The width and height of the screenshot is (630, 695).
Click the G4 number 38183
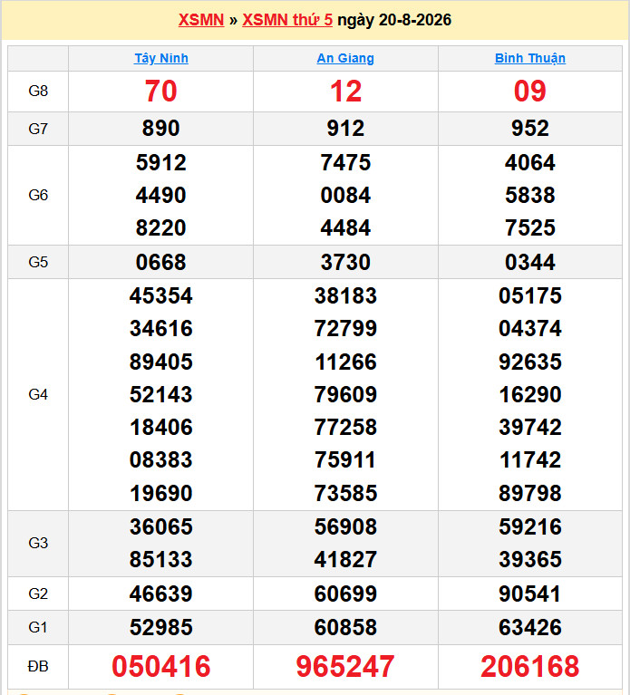tap(345, 295)
